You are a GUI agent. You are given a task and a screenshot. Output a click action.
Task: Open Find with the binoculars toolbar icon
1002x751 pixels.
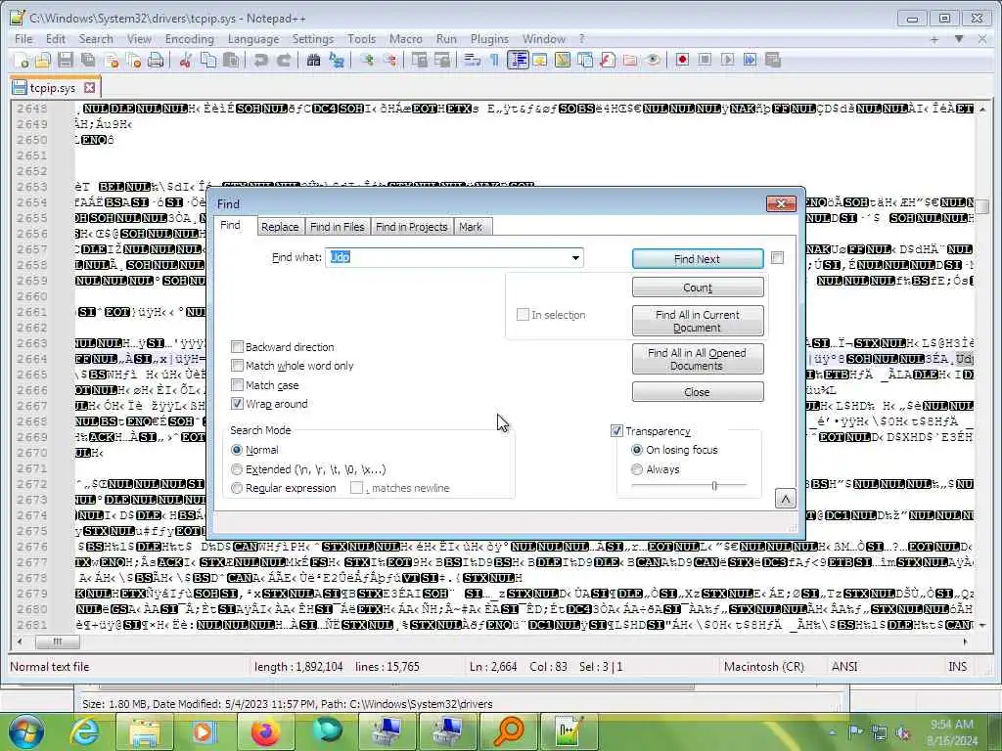[x=313, y=60]
